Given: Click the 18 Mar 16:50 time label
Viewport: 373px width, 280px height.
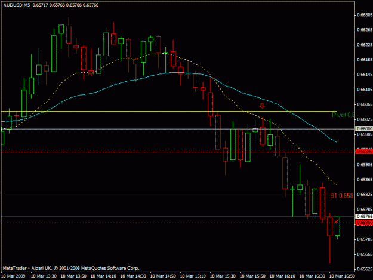Looking at the screenshot, I should pyautogui.click(x=342, y=276).
